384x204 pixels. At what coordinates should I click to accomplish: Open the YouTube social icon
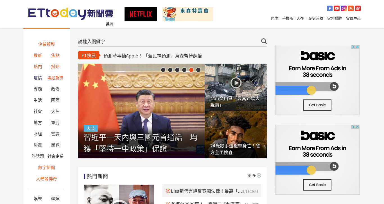coord(337,8)
